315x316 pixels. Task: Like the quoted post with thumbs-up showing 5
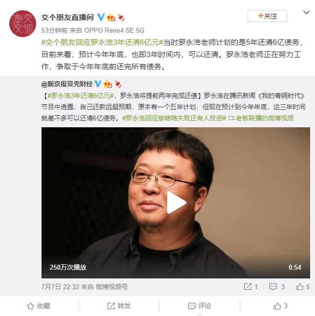pyautogui.click(x=300, y=287)
